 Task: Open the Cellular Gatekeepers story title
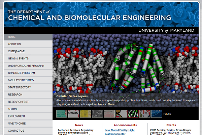click(72, 96)
